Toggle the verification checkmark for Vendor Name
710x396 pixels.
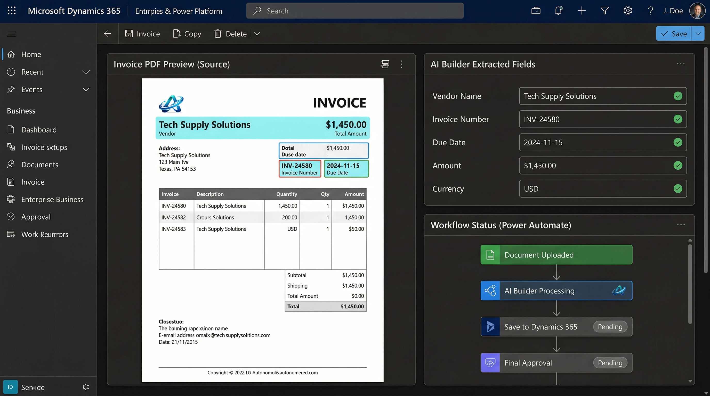click(x=678, y=96)
